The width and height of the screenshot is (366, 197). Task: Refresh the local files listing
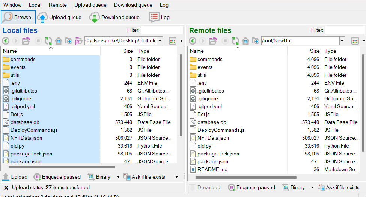click(x=48, y=41)
